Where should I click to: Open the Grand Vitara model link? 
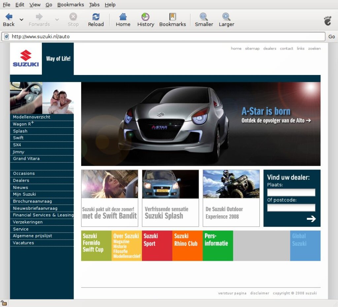tap(26, 159)
